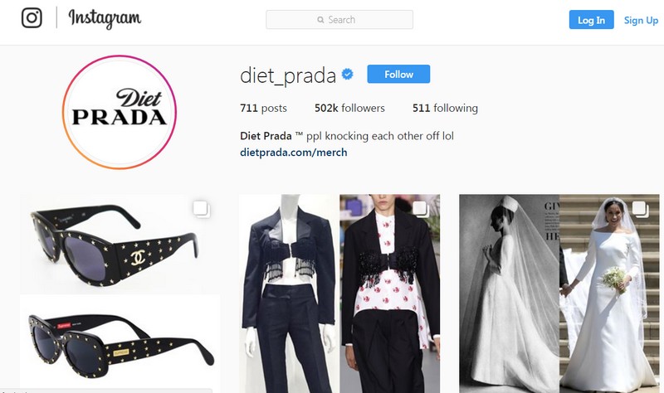The height and width of the screenshot is (393, 664).
Task: Open the fringed blazer comparison post
Action: 339,294
